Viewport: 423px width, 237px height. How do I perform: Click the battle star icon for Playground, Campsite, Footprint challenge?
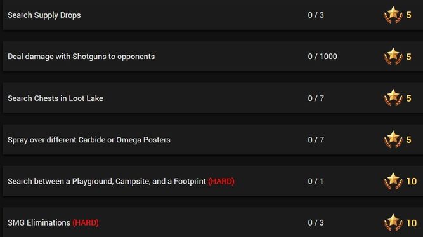click(x=393, y=181)
